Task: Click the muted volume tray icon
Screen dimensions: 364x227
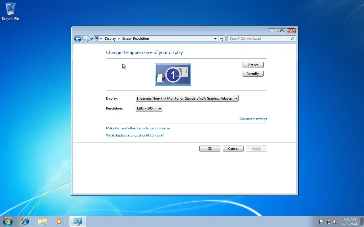Action: [336, 222]
